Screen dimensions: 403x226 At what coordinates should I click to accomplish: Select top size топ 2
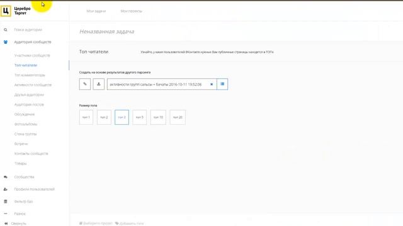pyautogui.click(x=104, y=117)
